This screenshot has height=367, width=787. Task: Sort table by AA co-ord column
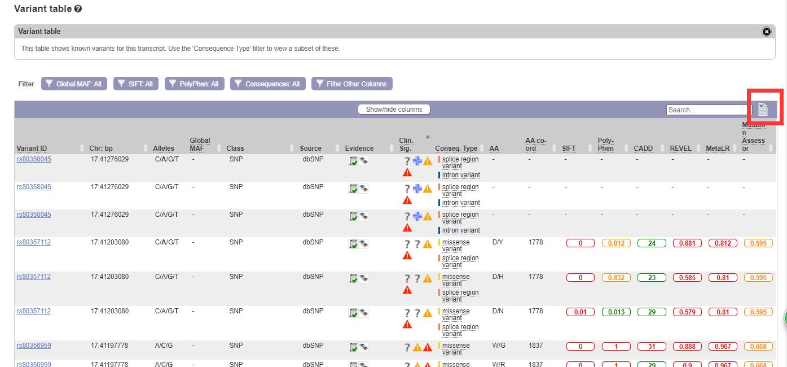tap(536, 145)
